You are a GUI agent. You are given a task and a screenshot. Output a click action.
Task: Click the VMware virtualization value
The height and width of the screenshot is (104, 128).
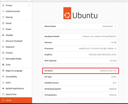point(113,95)
